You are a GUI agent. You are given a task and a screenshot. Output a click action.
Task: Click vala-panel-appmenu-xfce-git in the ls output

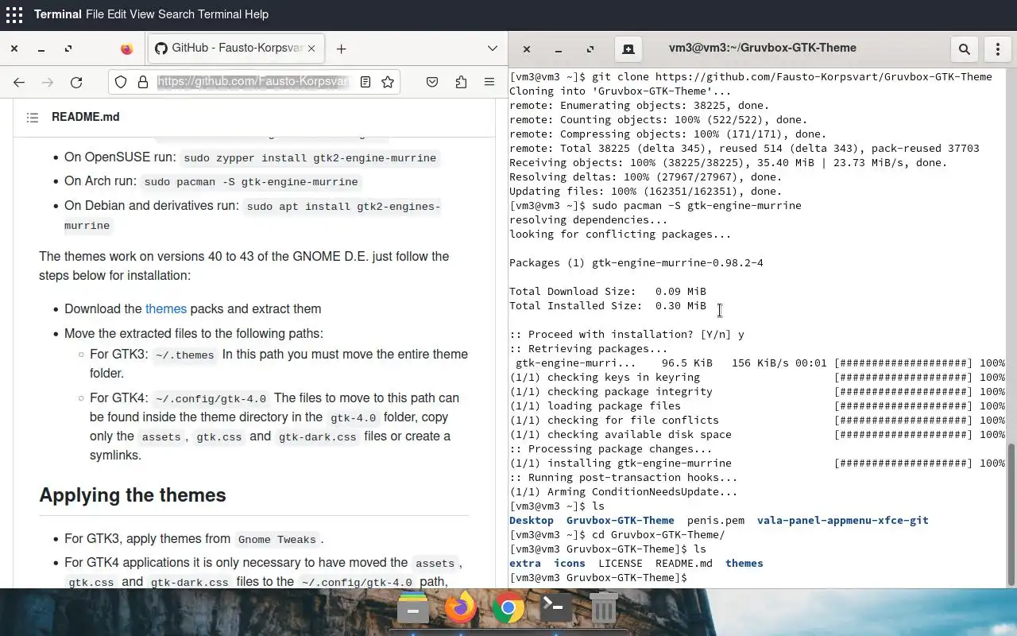pyautogui.click(x=842, y=520)
